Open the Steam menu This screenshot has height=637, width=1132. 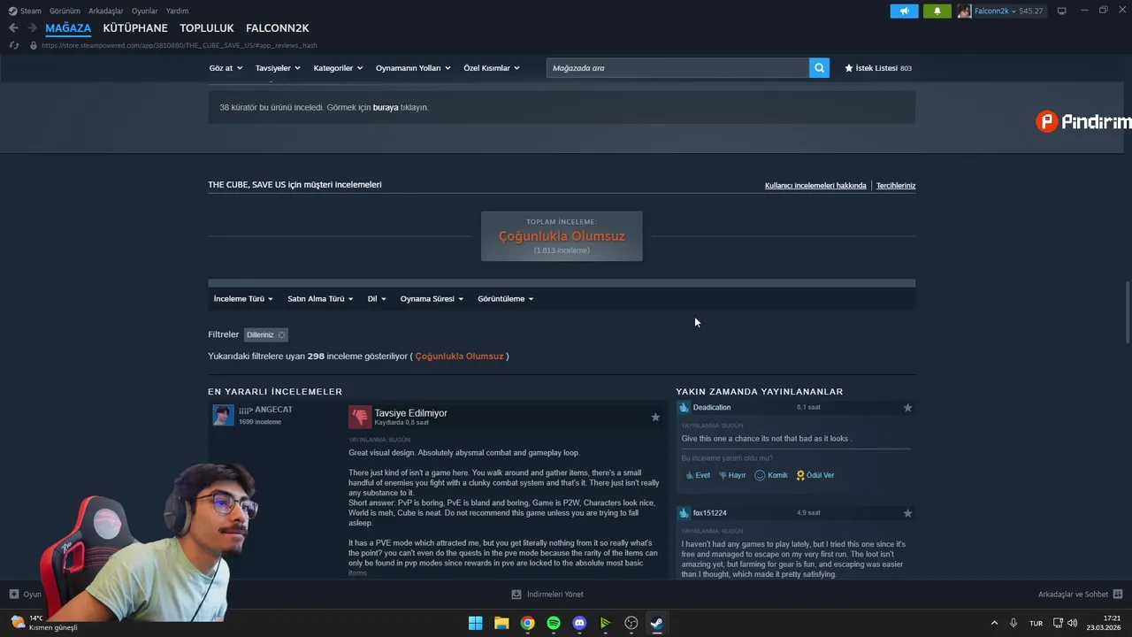pyautogui.click(x=25, y=11)
